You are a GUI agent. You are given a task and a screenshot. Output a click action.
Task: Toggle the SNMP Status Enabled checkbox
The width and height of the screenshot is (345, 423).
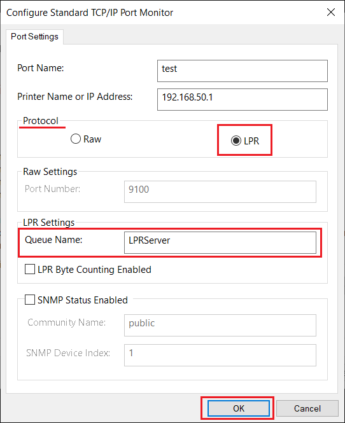pyautogui.click(x=30, y=300)
